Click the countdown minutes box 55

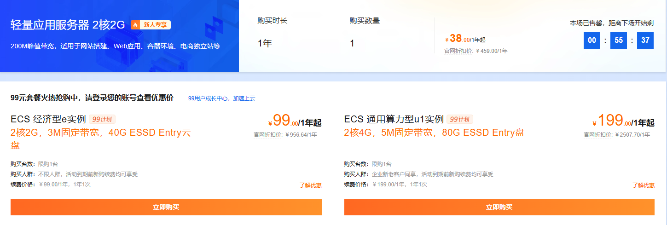click(x=619, y=40)
